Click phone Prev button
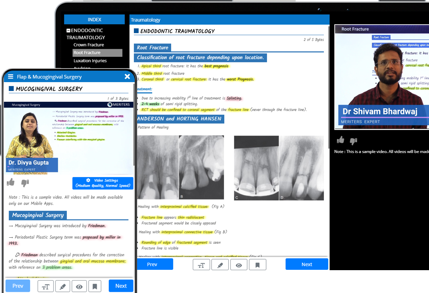Screen dimensions: 429x293 coord(18,286)
